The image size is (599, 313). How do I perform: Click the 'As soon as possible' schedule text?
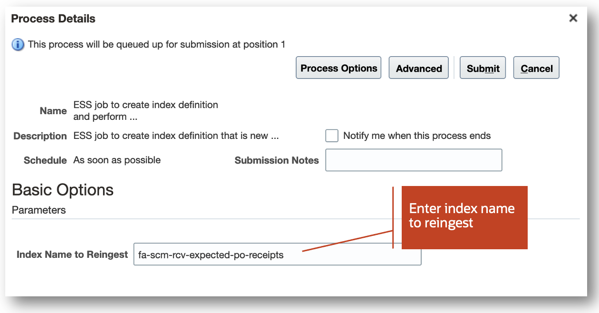coord(117,160)
